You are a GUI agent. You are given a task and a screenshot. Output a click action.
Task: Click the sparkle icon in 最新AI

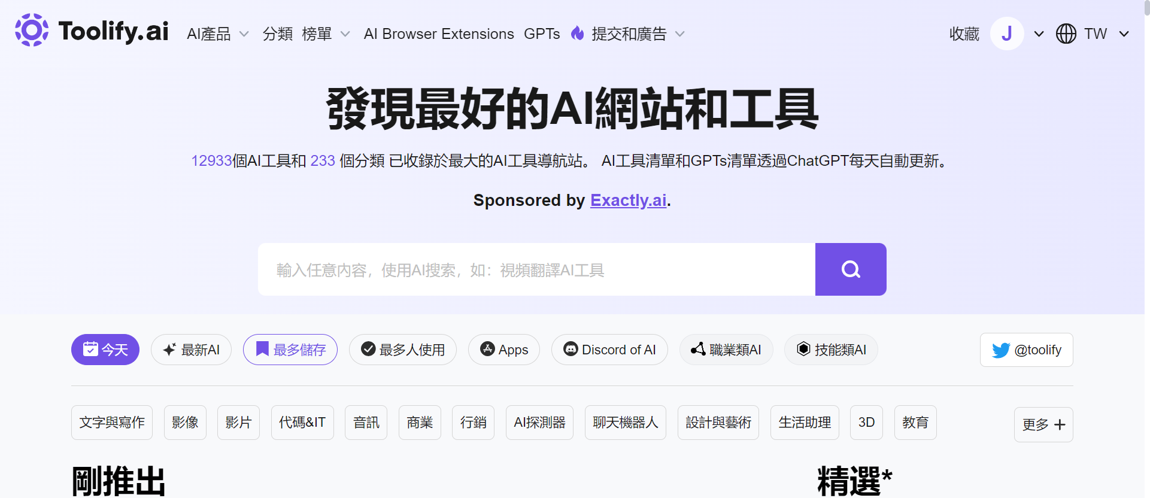[x=169, y=350]
